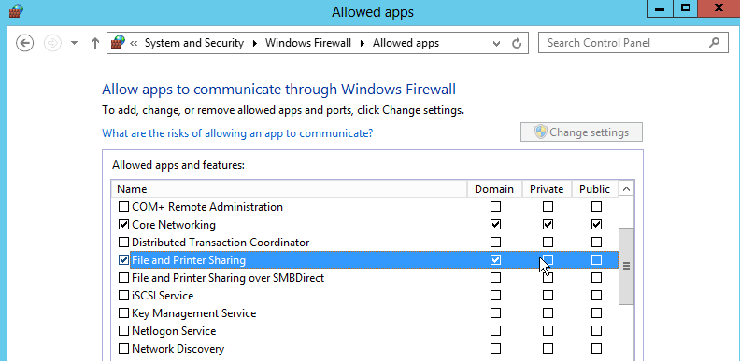
Task: Enable COM+ Remote Administration checkbox
Action: 123,207
